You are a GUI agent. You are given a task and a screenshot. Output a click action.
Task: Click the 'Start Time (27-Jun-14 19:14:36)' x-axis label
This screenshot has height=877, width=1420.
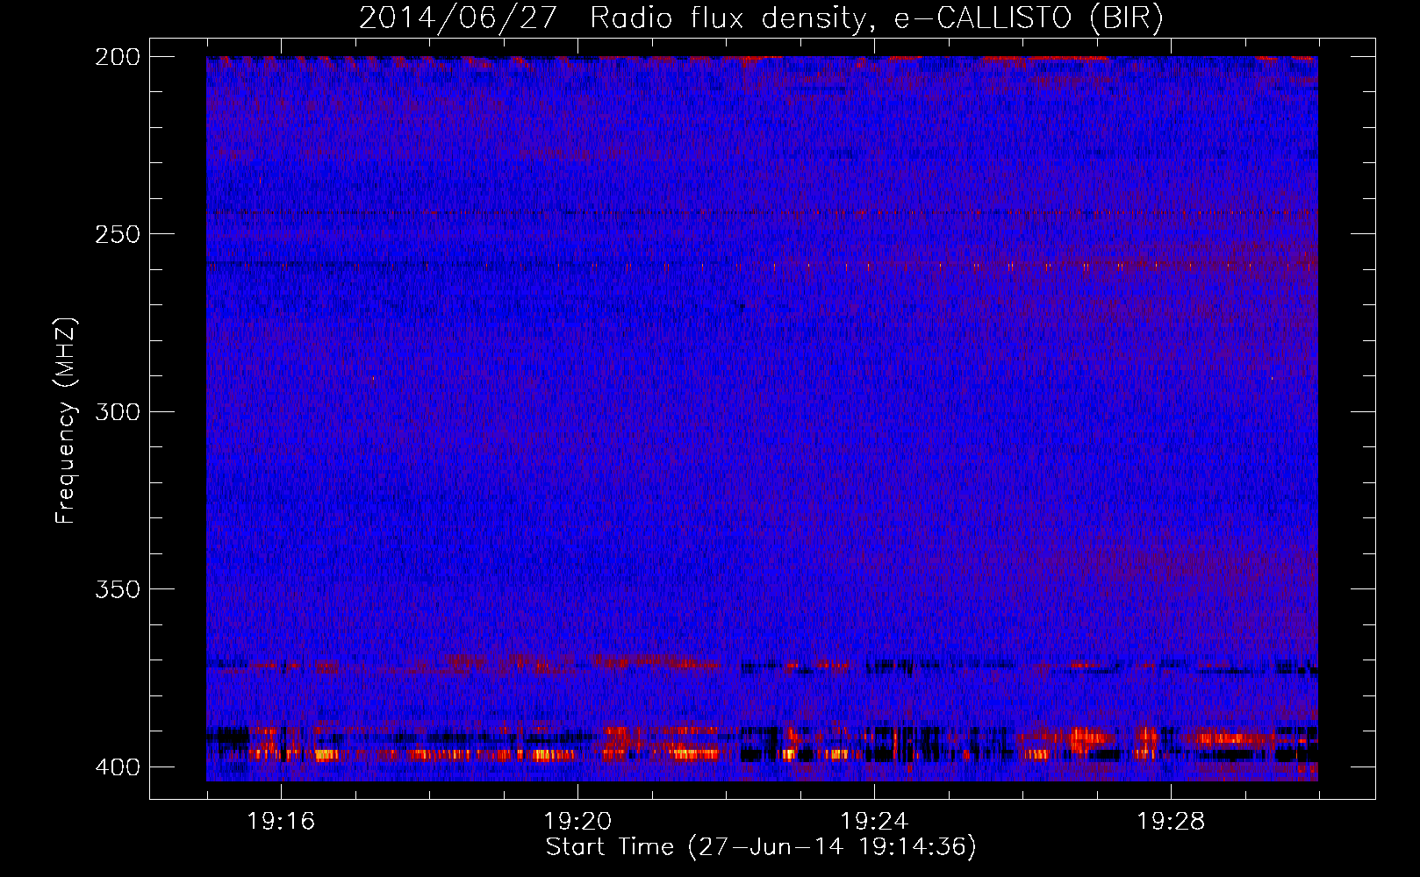pos(761,847)
